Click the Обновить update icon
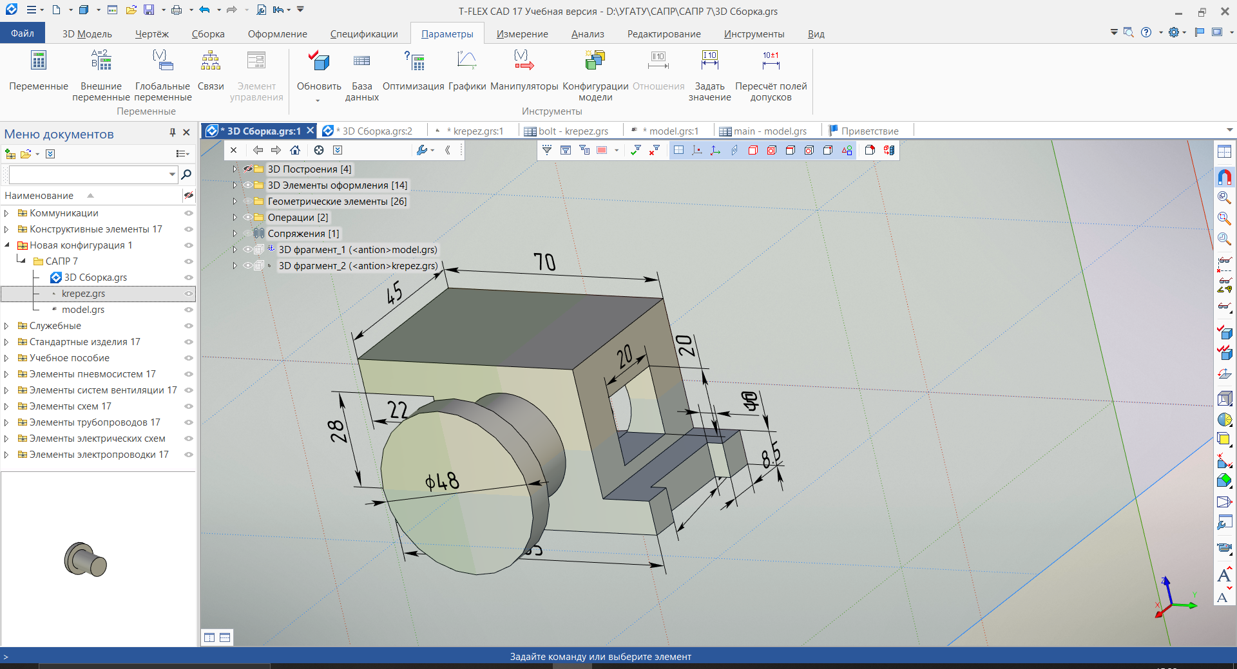Image resolution: width=1237 pixels, height=669 pixels. [319, 62]
